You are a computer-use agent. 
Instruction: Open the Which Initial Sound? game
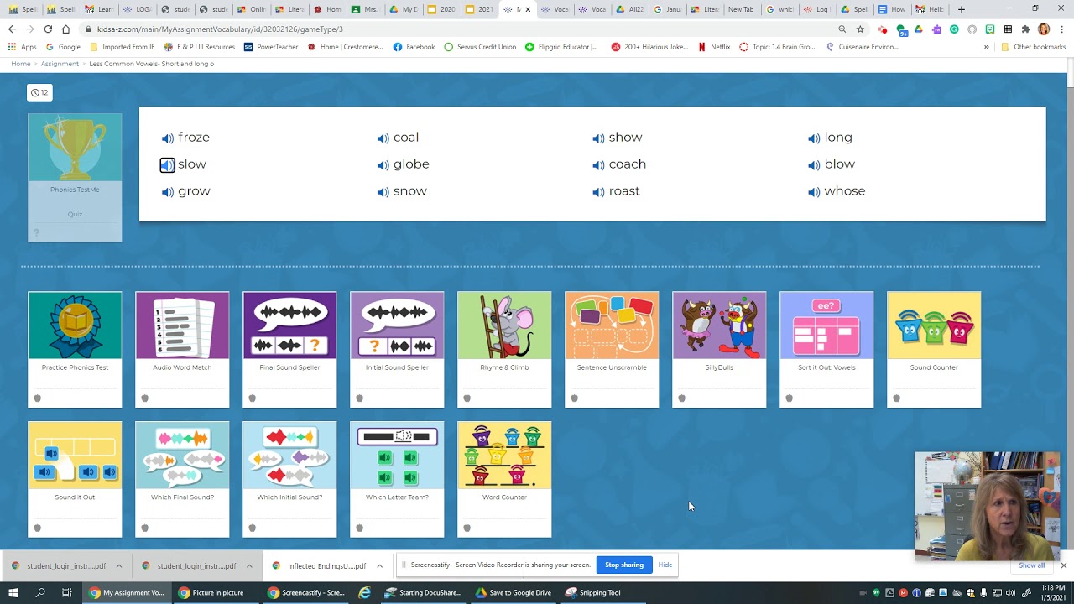(x=289, y=479)
